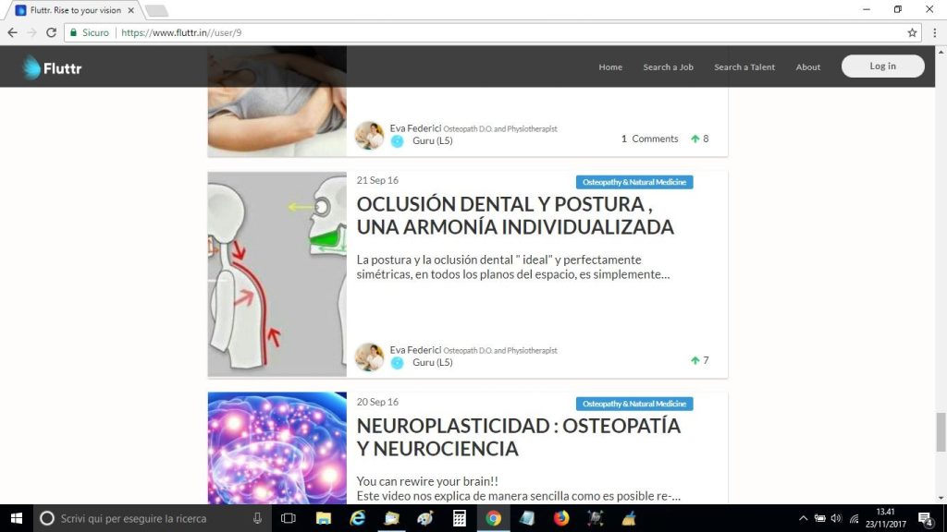Reload the page using refresh icon
Viewport: 947px width, 532px height.
point(50,32)
